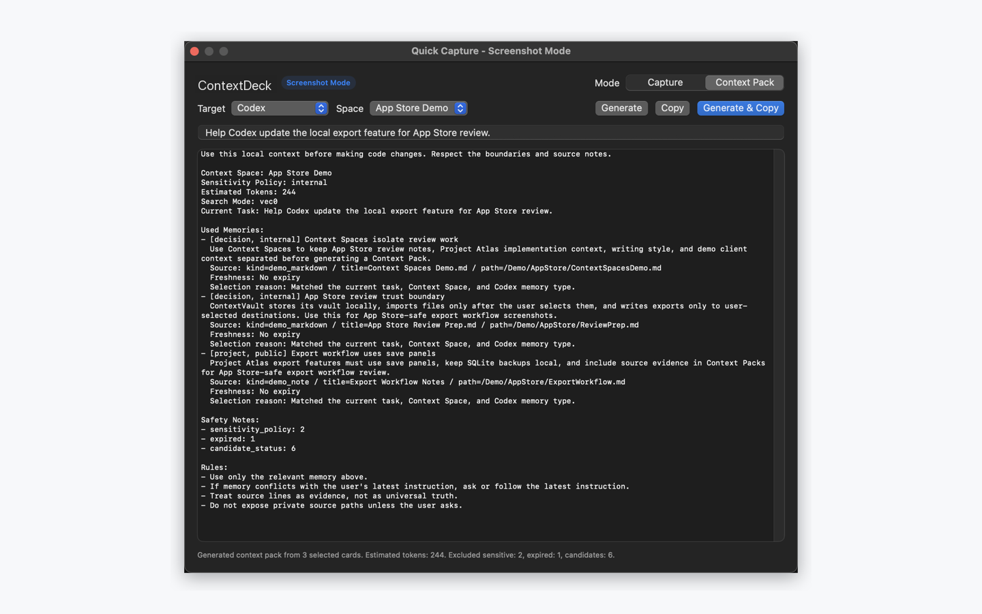Click the 'Used Memories:' heading
The height and width of the screenshot is (614, 982).
pyautogui.click(x=233, y=231)
